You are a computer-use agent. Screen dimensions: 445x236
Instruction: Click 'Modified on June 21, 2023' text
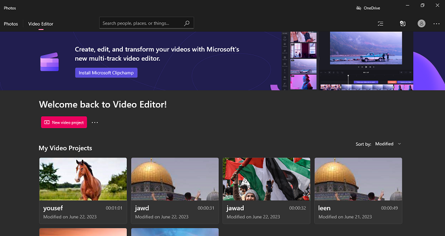345,217
